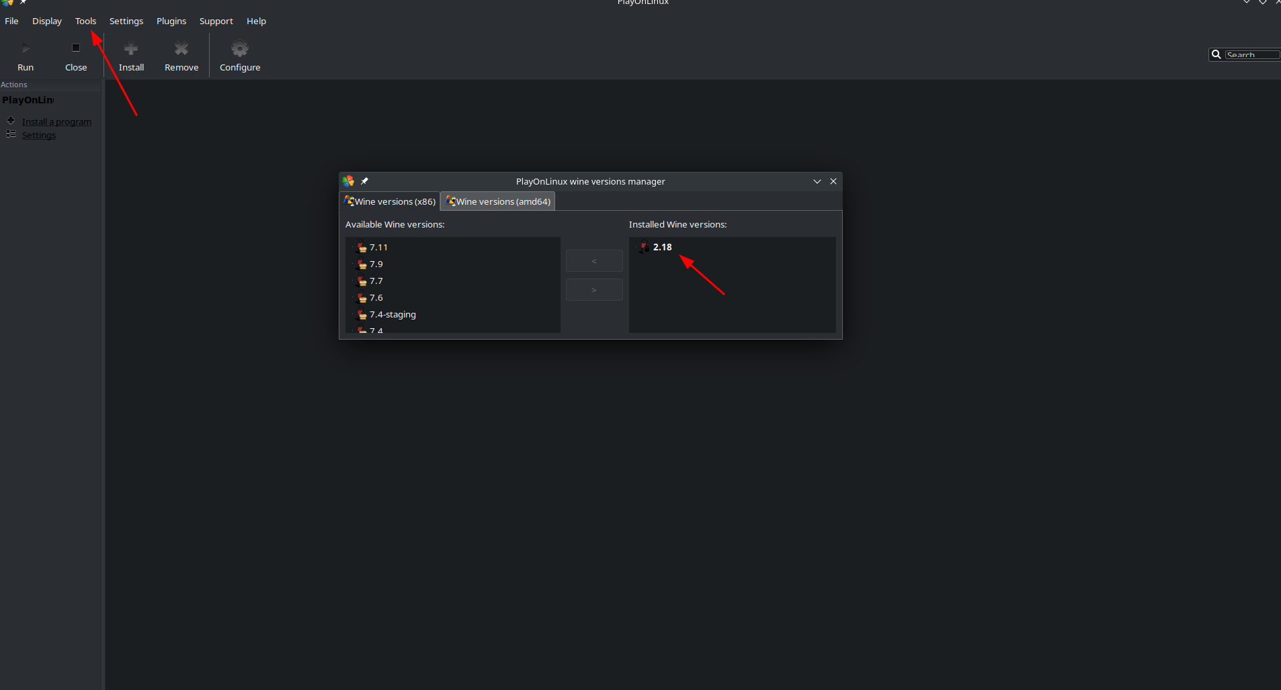1281x690 pixels.
Task: Click the Configure label in toolbar
Action: coord(240,67)
